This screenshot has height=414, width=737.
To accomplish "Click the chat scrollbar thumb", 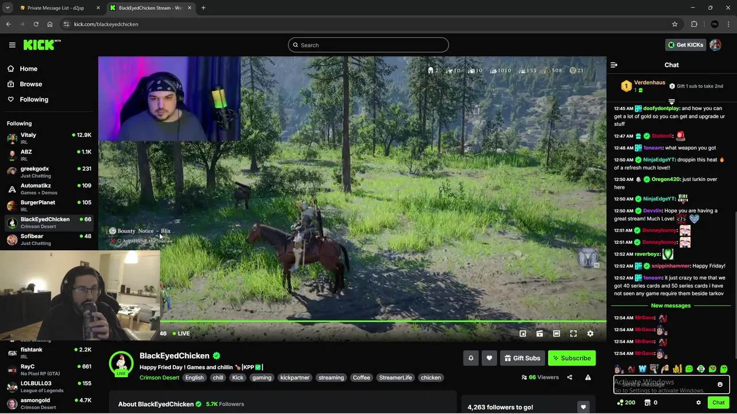I will [735, 285].
